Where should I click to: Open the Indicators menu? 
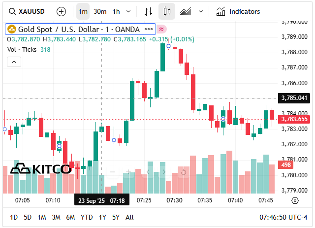click(238, 11)
